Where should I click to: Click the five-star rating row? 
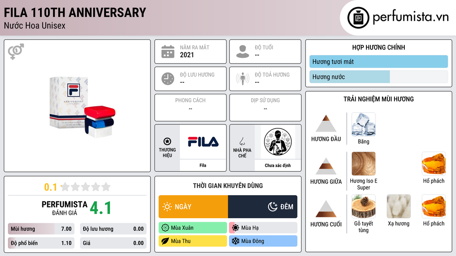(x=85, y=187)
